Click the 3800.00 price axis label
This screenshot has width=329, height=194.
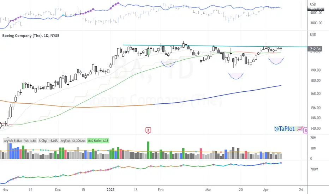(x=316, y=23)
